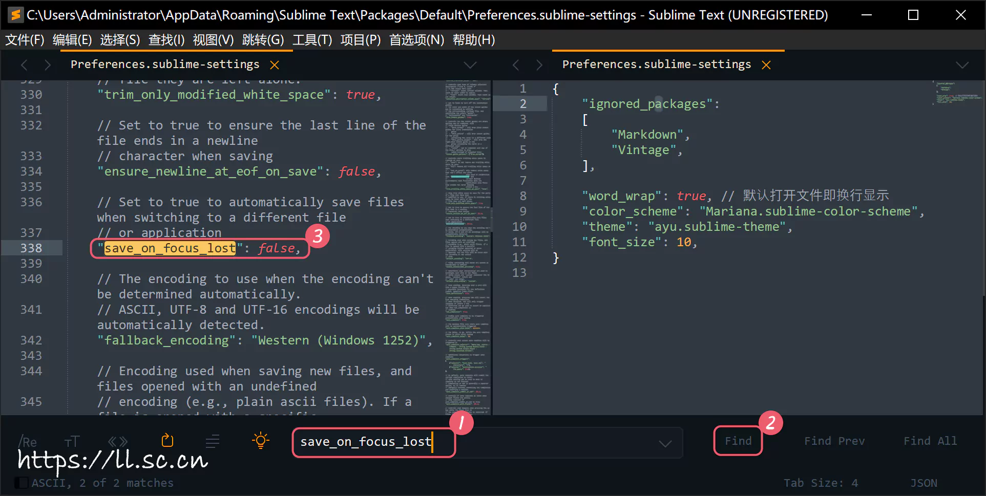This screenshot has width=986, height=496.
Task: Click left pane next tab arrow
Action: coord(48,65)
